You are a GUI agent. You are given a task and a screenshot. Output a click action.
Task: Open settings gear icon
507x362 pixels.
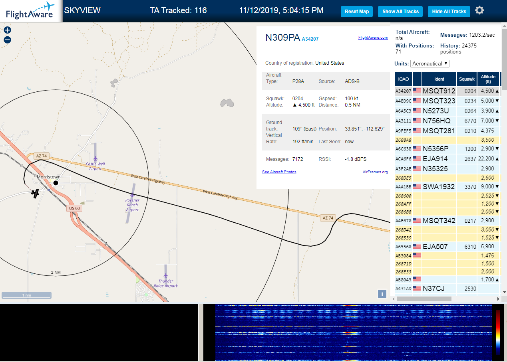click(x=479, y=10)
